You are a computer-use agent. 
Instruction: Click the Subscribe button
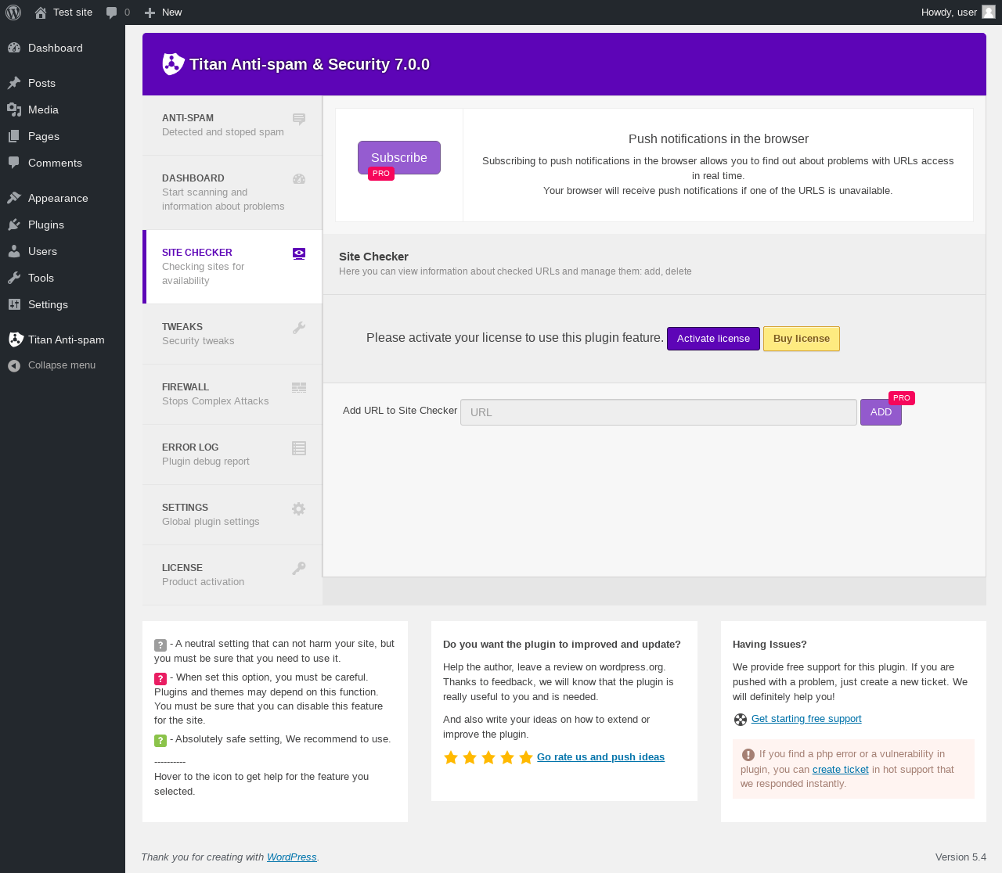tap(399, 157)
